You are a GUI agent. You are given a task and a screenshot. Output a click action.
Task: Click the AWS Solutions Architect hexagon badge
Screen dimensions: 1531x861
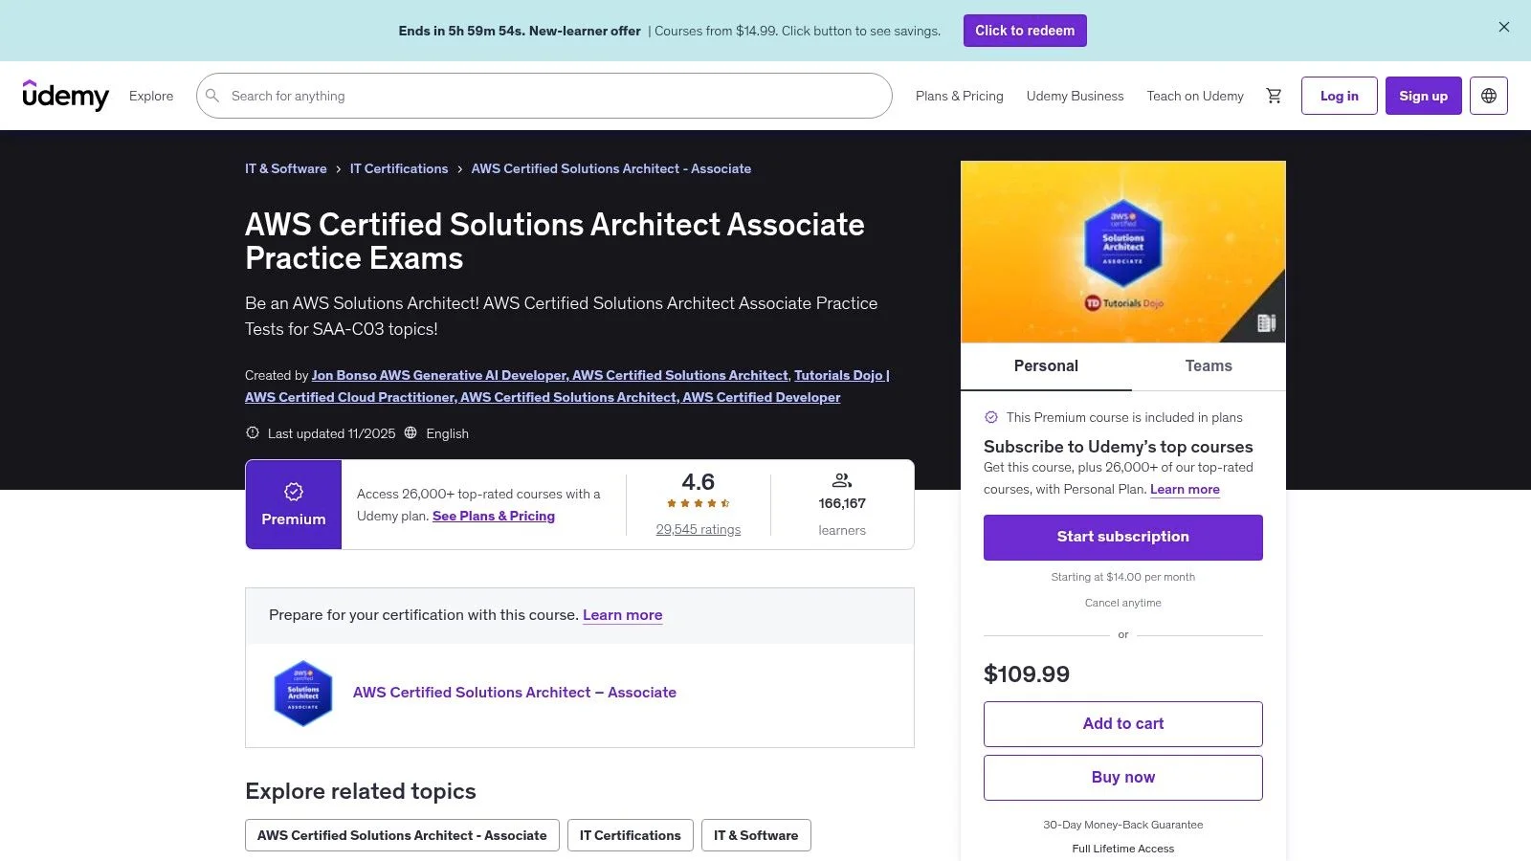click(x=303, y=694)
